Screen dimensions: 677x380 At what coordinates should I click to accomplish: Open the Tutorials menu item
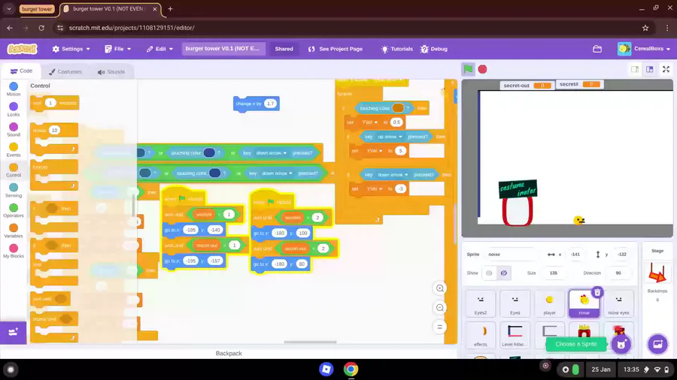coord(396,49)
